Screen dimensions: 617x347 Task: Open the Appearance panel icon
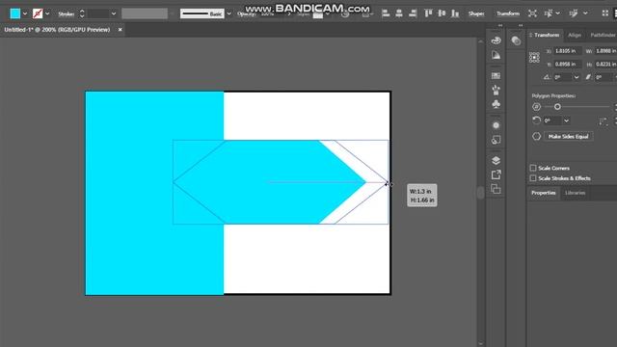(x=496, y=125)
